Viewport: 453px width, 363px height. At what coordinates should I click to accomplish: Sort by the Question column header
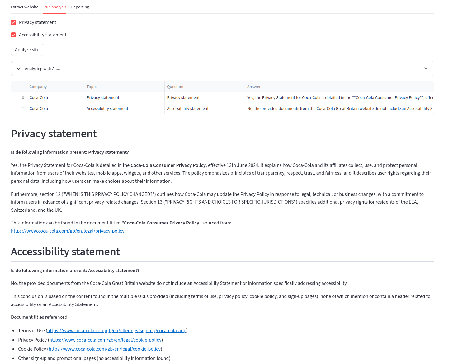[x=205, y=87]
